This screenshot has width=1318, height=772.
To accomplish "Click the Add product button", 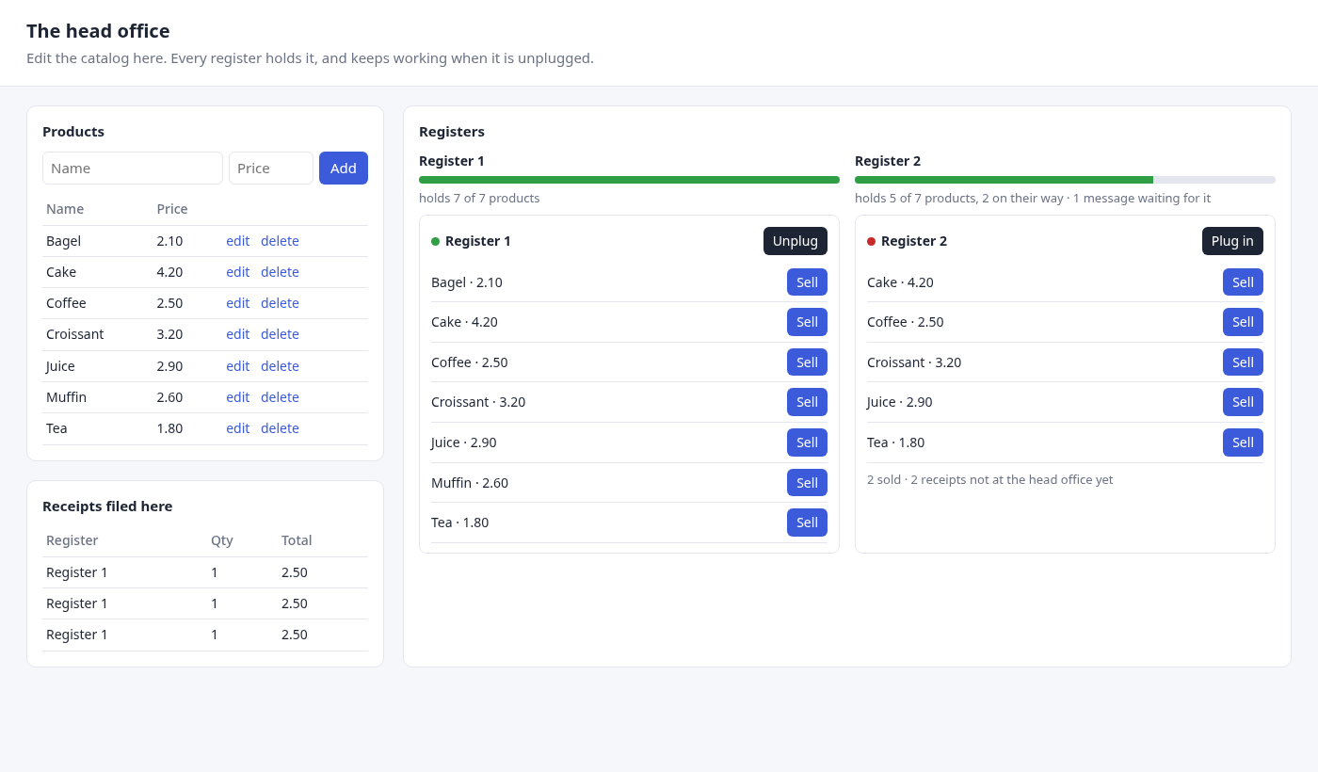I will point(344,168).
